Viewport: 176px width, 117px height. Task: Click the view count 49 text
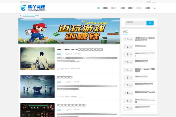click(x=60, y=68)
